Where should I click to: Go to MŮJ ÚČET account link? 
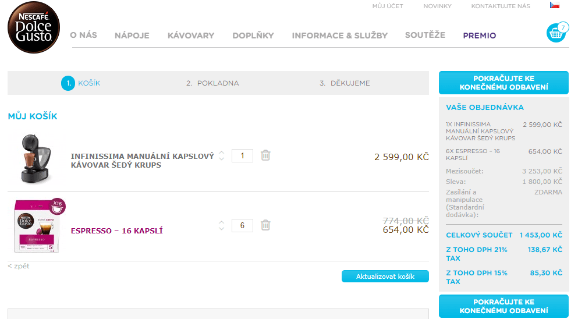[388, 6]
